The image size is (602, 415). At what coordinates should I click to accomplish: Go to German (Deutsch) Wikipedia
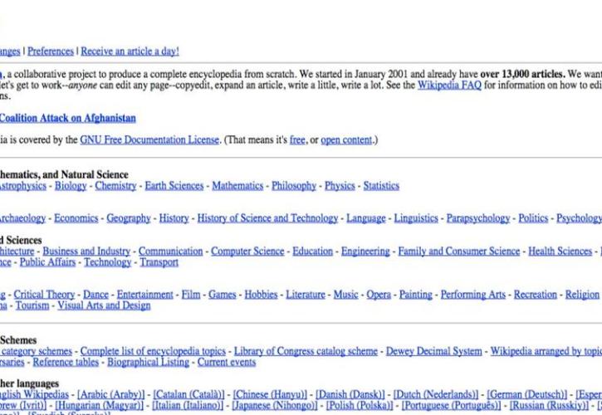(526, 394)
